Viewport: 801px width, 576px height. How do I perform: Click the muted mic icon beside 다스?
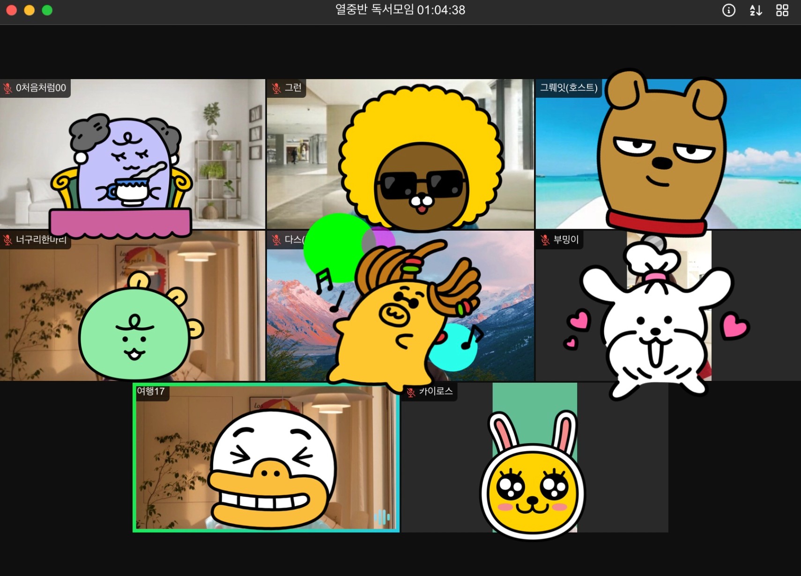276,240
